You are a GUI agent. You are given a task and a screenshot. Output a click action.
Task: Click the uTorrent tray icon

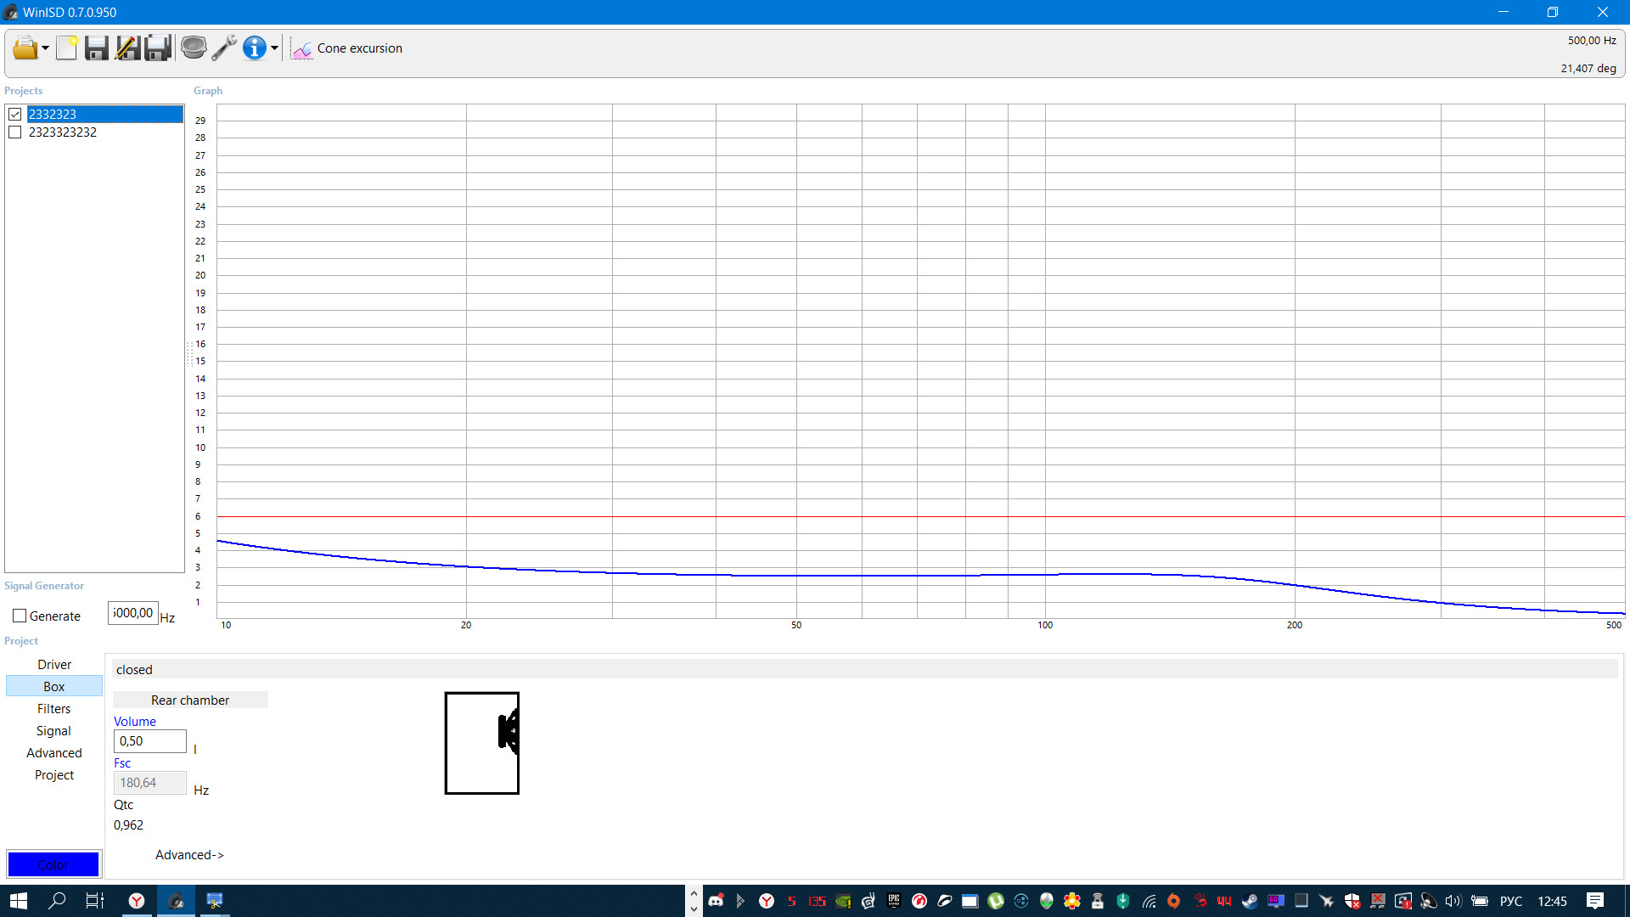tap(996, 901)
